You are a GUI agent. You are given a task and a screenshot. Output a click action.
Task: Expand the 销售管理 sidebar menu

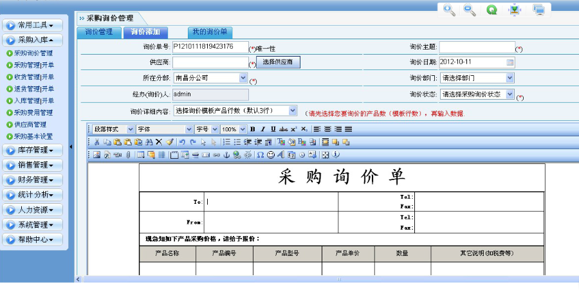[x=33, y=165]
